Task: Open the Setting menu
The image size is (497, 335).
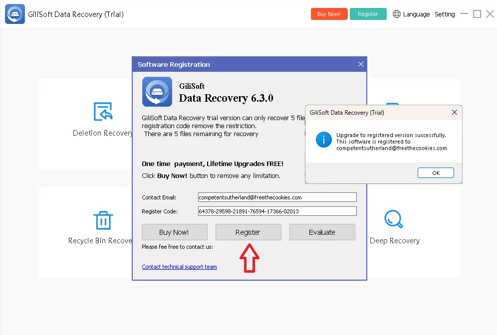Action: (445, 14)
